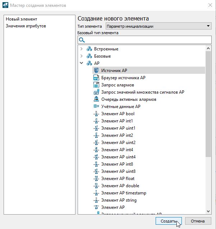Click the scroll down arrow of the tree list
This screenshot has width=216, height=229.
208,211
